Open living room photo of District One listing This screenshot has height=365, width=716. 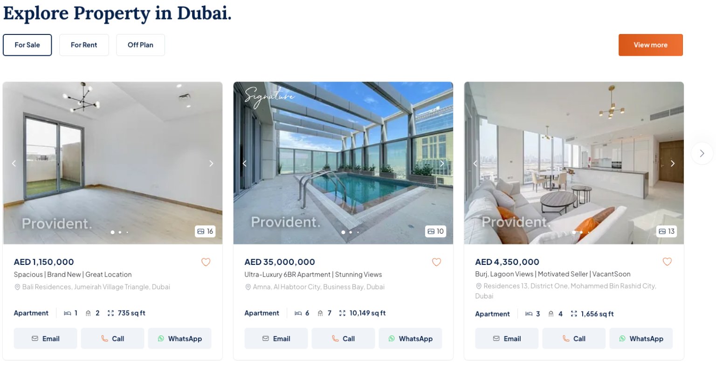(574, 163)
